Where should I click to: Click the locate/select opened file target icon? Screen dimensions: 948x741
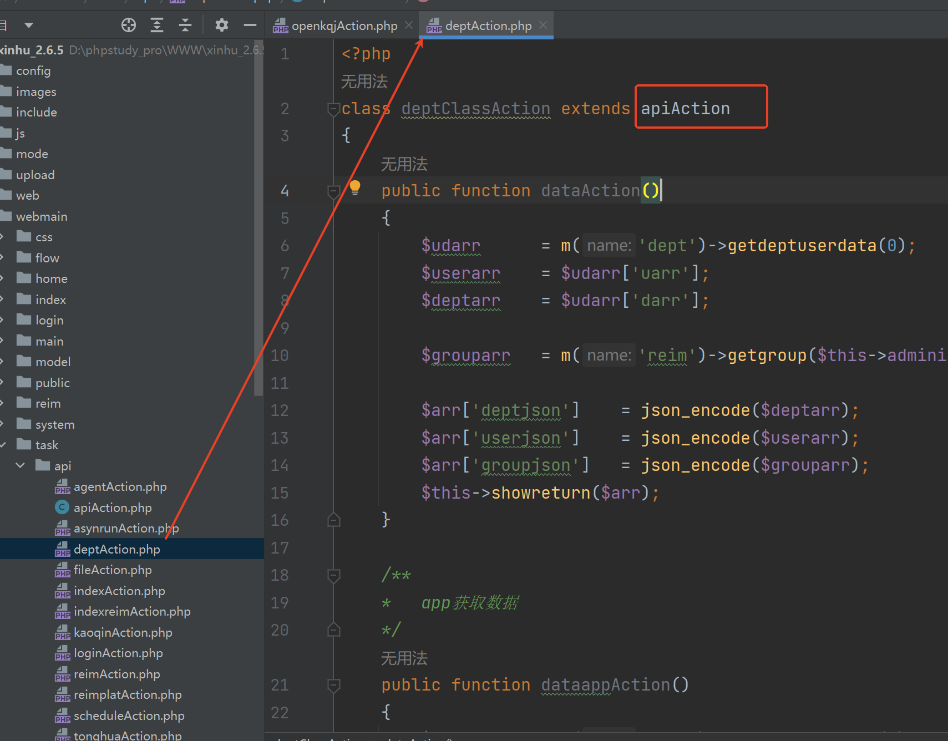click(x=129, y=25)
